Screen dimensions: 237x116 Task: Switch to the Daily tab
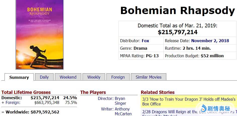coord(44,77)
